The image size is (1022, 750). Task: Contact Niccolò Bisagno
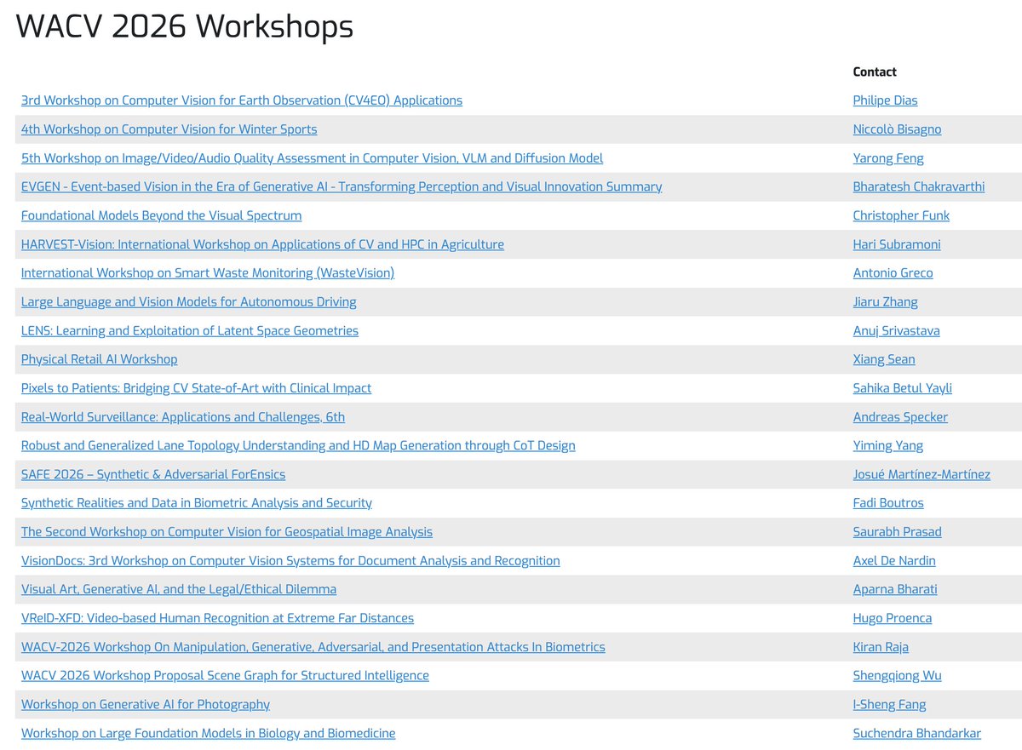coord(897,129)
